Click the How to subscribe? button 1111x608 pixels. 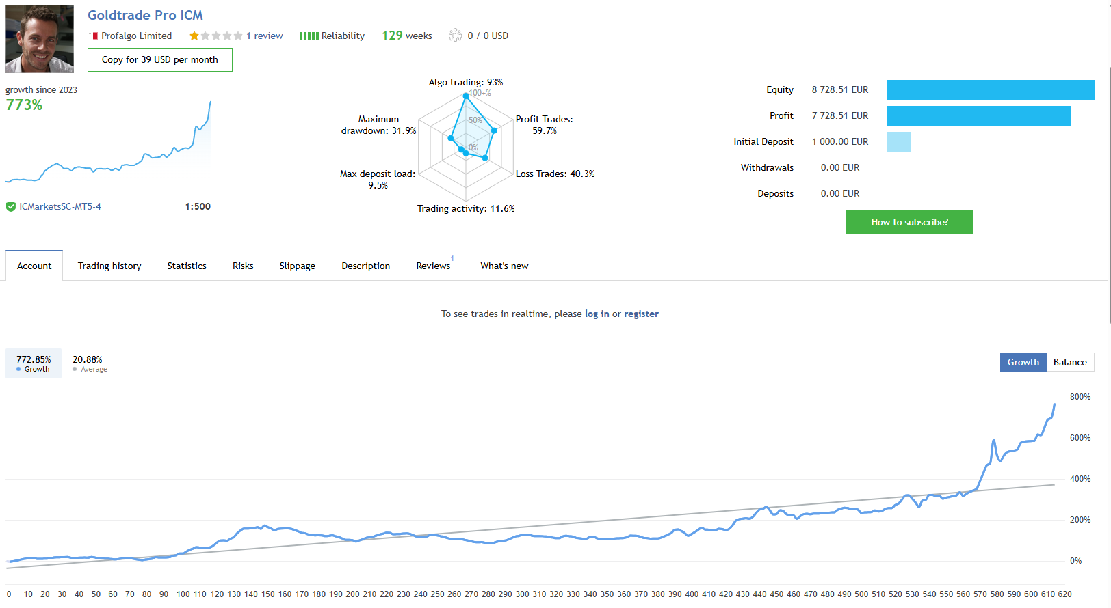pyautogui.click(x=909, y=222)
